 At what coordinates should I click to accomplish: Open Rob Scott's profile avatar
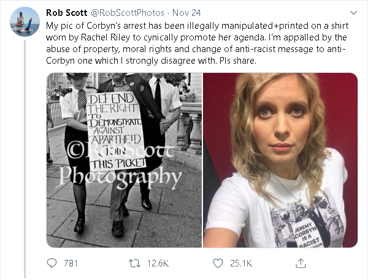23,24
